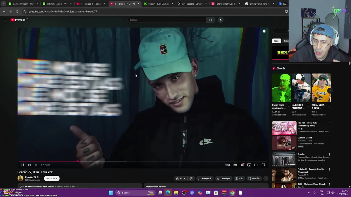The height and width of the screenshot is (197, 351).
Task: Open options for Pininfarina Remix video
Action: [x=329, y=123]
